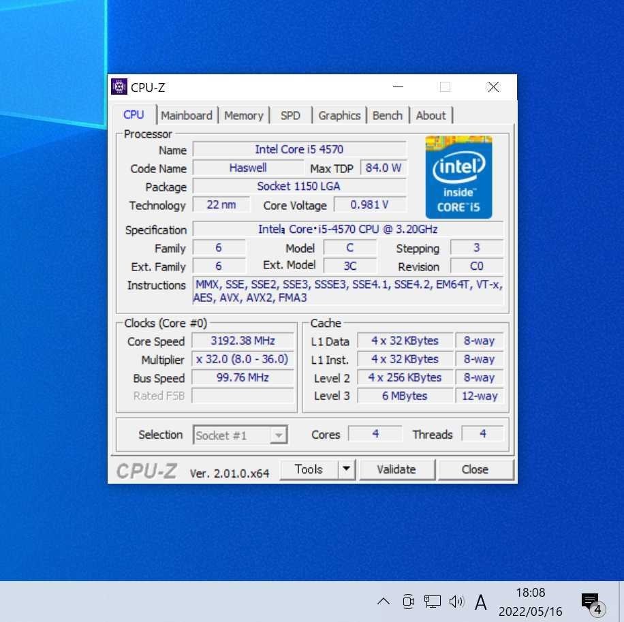Open the Bench tab
This screenshot has height=622, width=624.
point(387,115)
